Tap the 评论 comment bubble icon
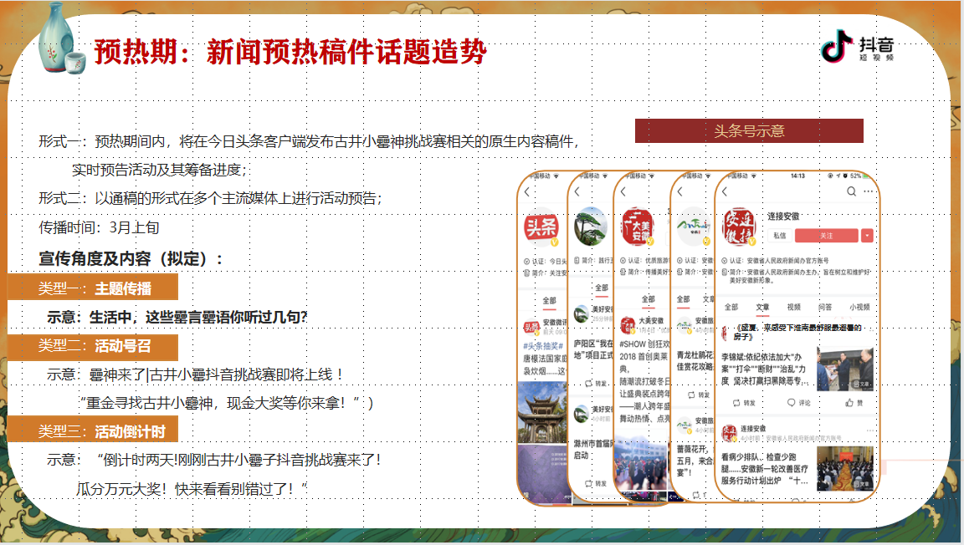This screenshot has width=964, height=545. click(792, 403)
